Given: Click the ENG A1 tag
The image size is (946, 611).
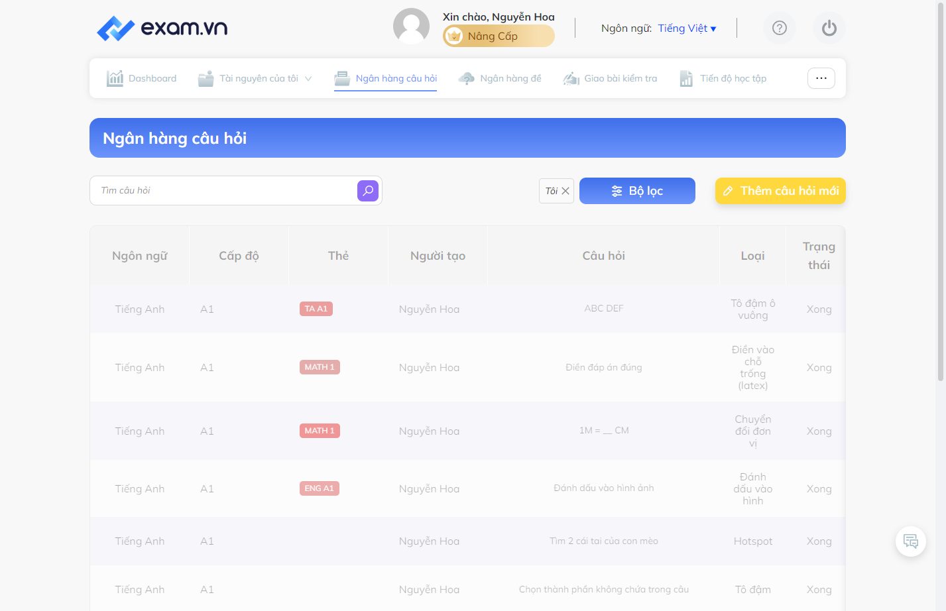Looking at the screenshot, I should 320,488.
